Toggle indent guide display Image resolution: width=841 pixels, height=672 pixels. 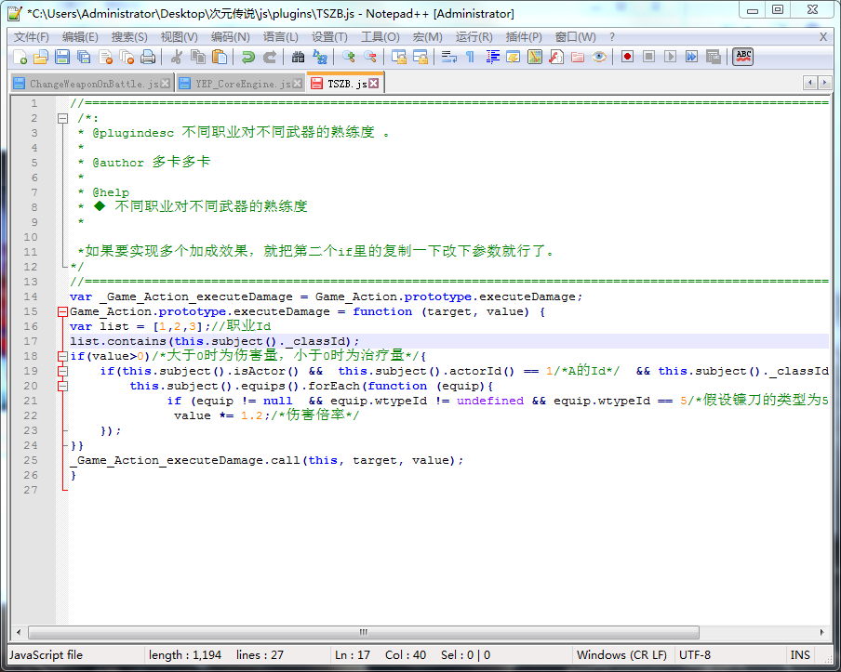pos(492,57)
